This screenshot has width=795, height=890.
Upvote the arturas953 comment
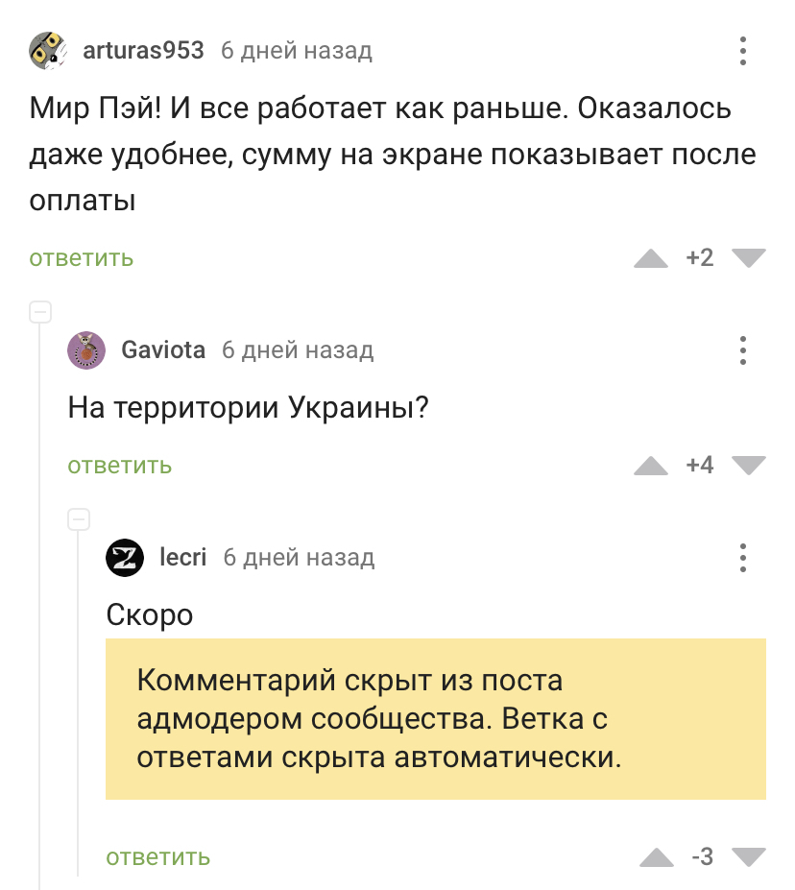point(651,258)
